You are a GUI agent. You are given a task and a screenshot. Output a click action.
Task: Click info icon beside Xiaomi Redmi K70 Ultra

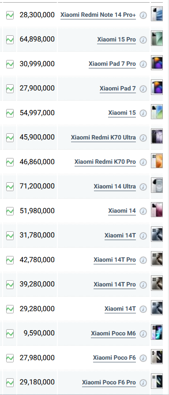pyautogui.click(x=143, y=138)
